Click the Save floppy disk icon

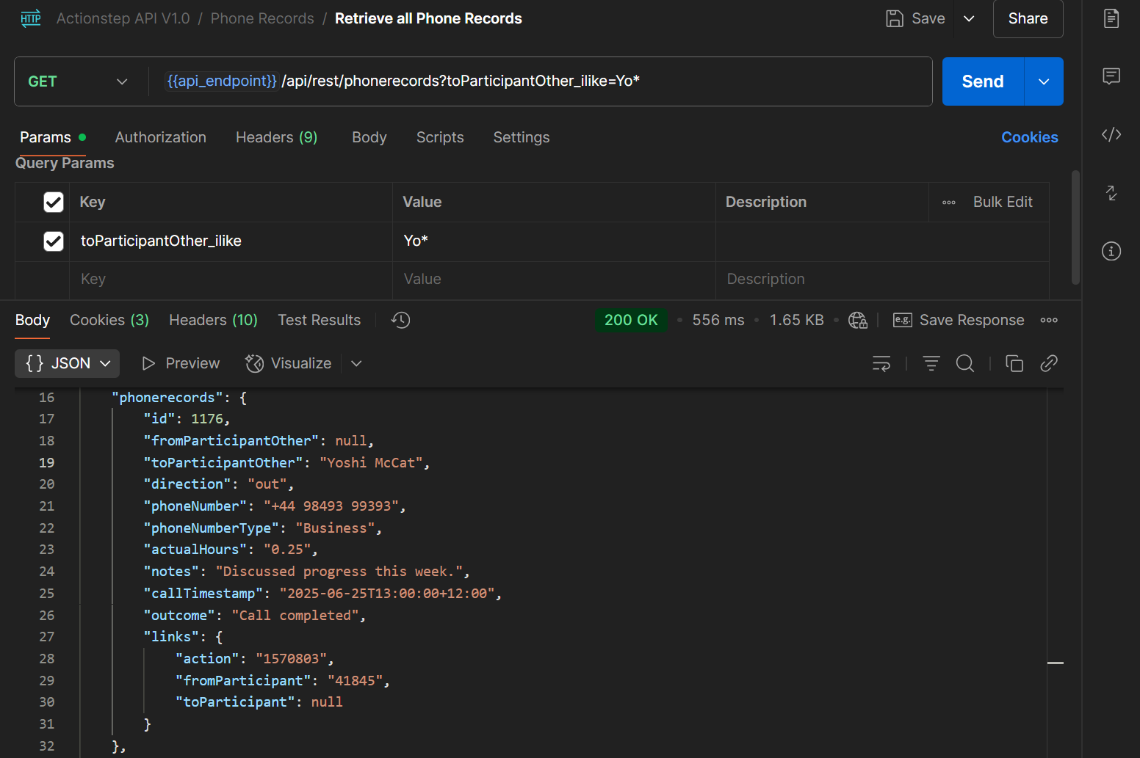pos(894,18)
